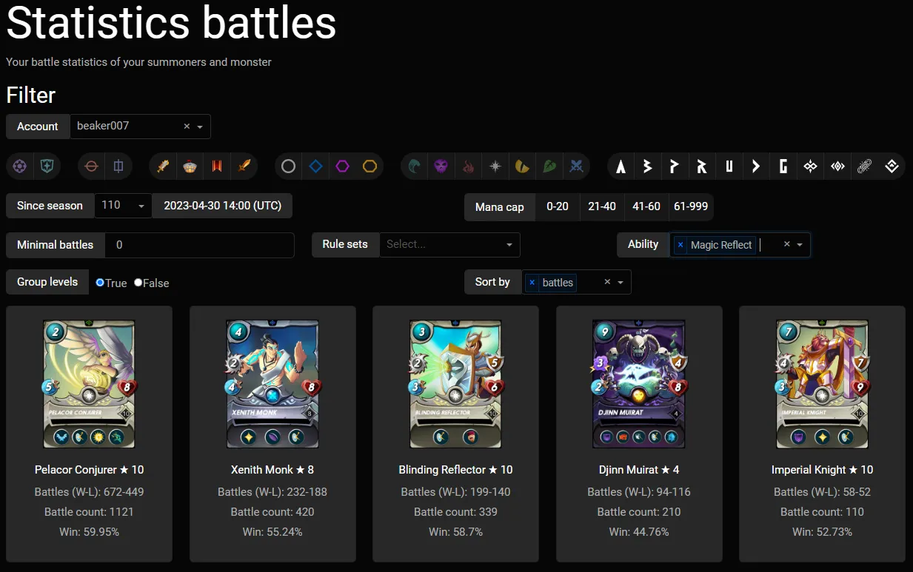Viewport: 913px width, 572px height.
Task: Select the blue rectangle-with-line filter icon
Action: coord(118,166)
